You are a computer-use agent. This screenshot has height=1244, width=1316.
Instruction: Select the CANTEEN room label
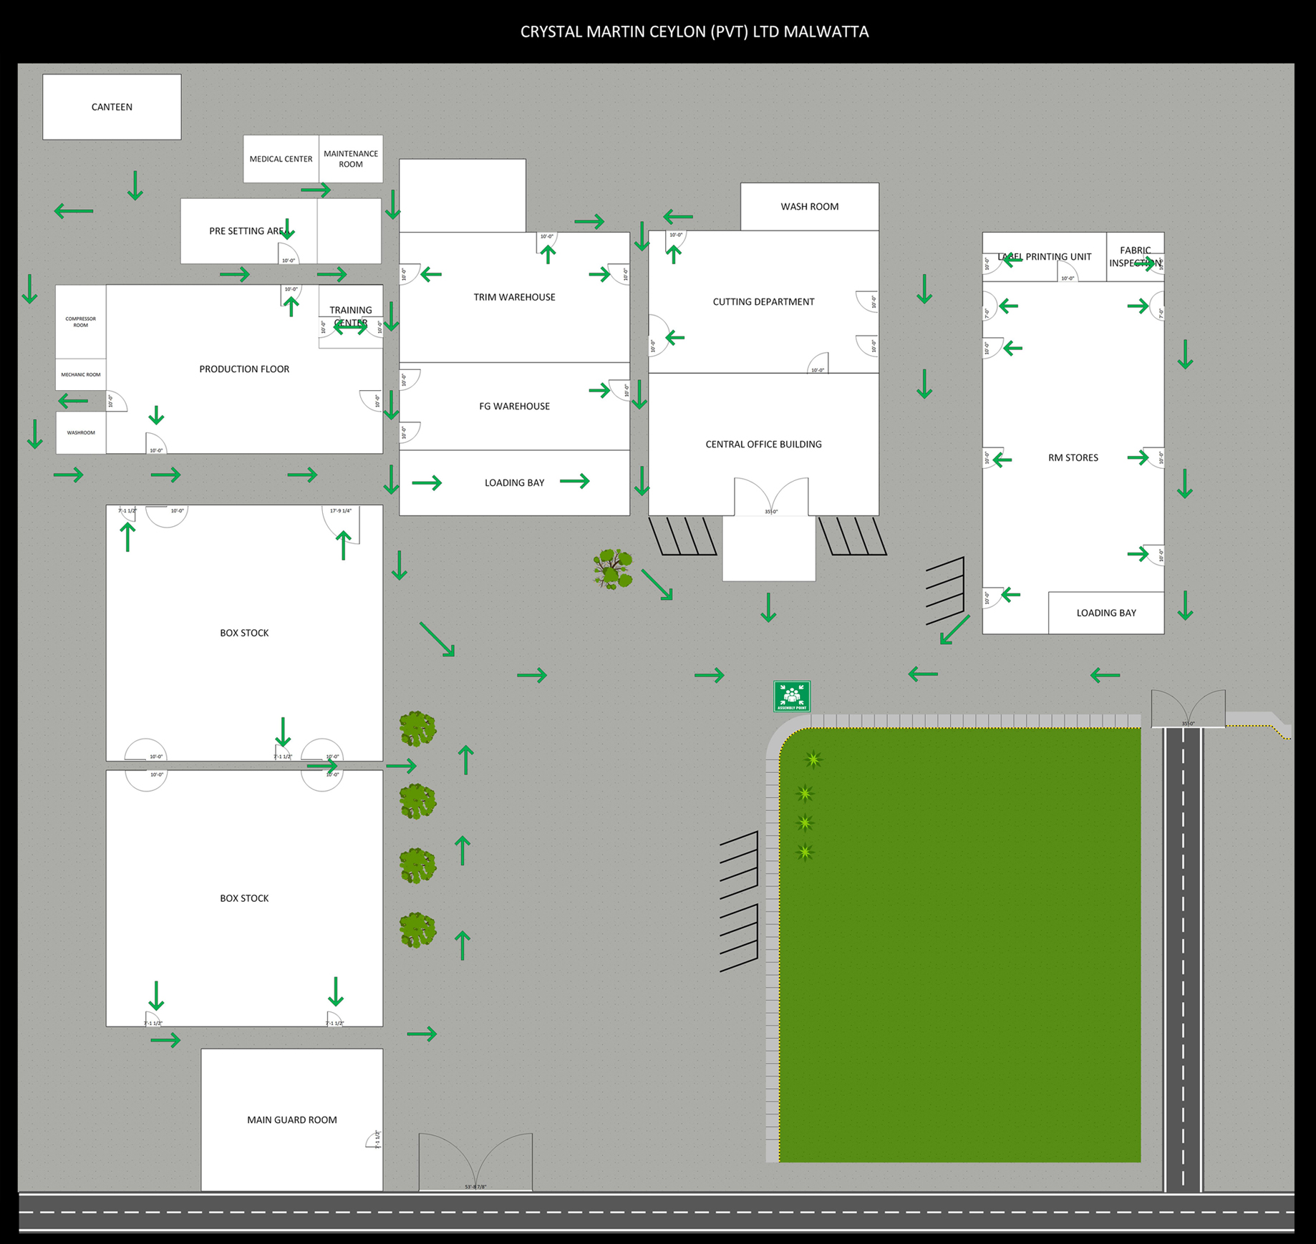[112, 107]
